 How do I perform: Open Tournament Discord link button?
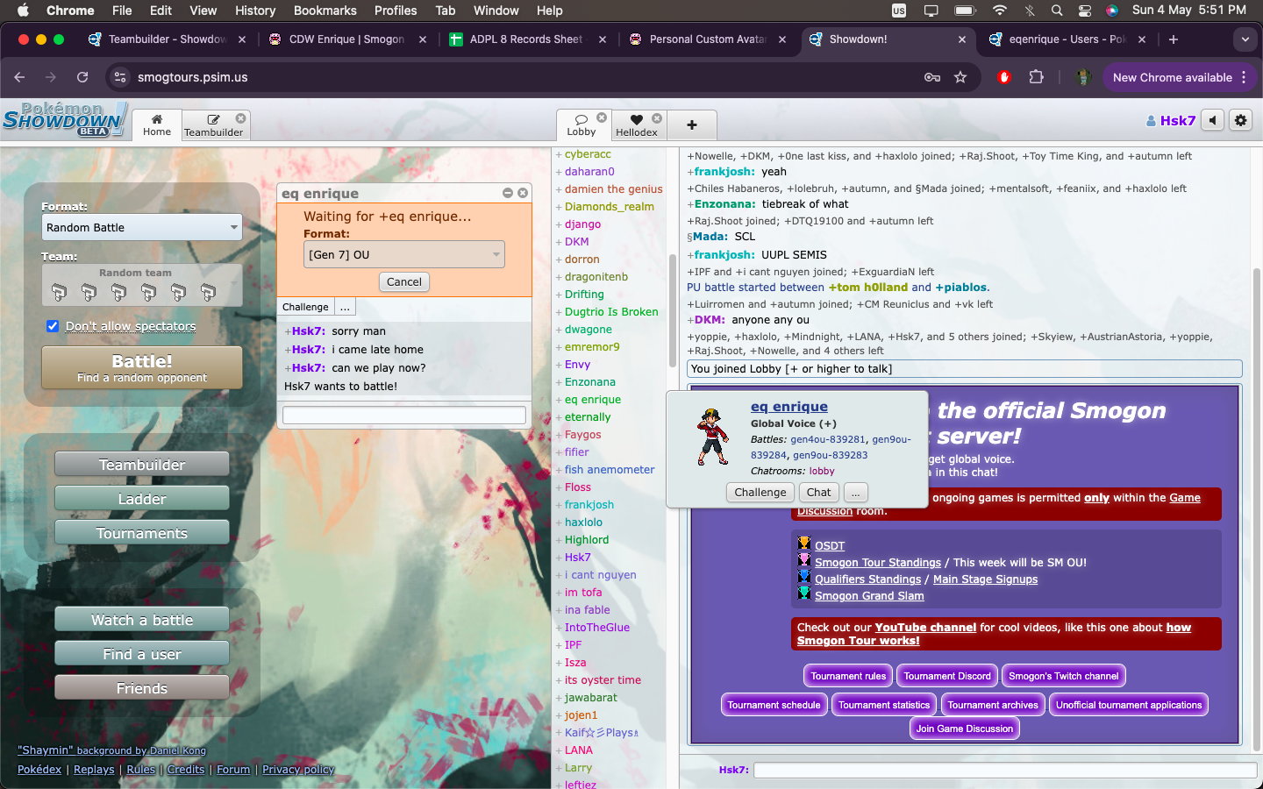(x=947, y=676)
